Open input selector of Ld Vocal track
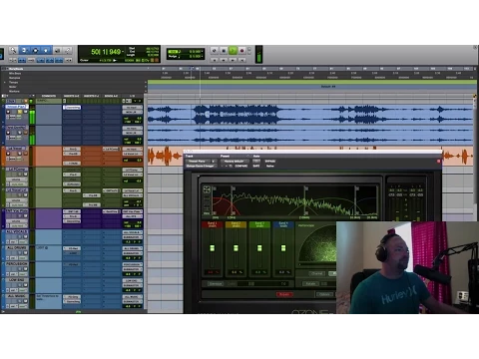The width and height of the screenshot is (479, 359). click(133, 149)
